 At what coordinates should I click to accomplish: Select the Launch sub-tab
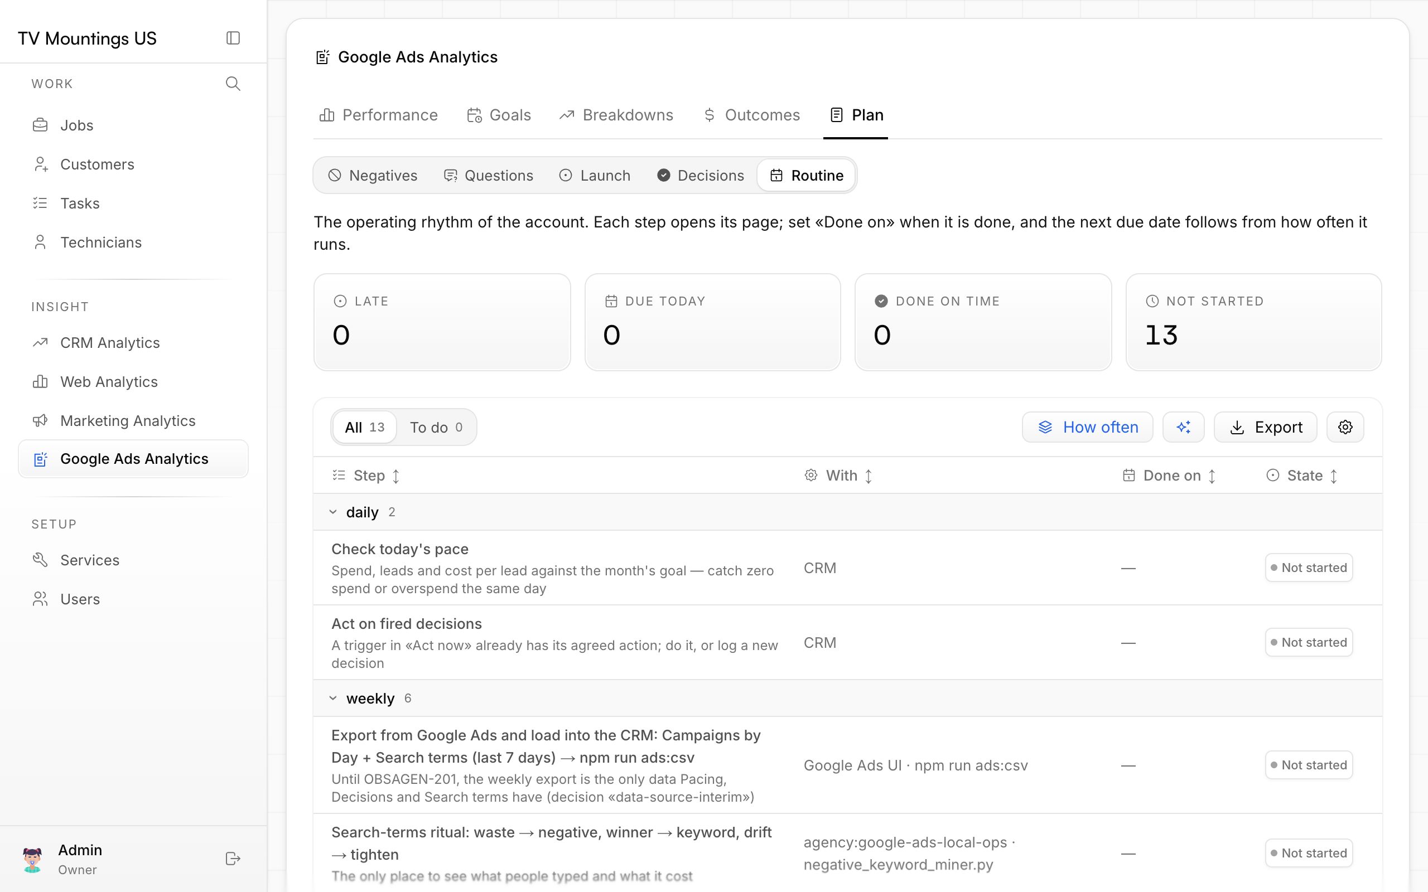595,175
